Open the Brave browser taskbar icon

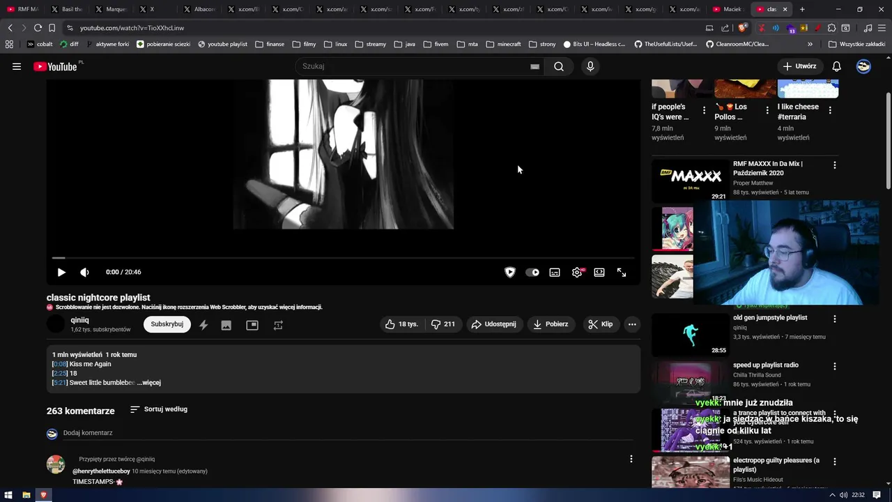click(x=43, y=495)
